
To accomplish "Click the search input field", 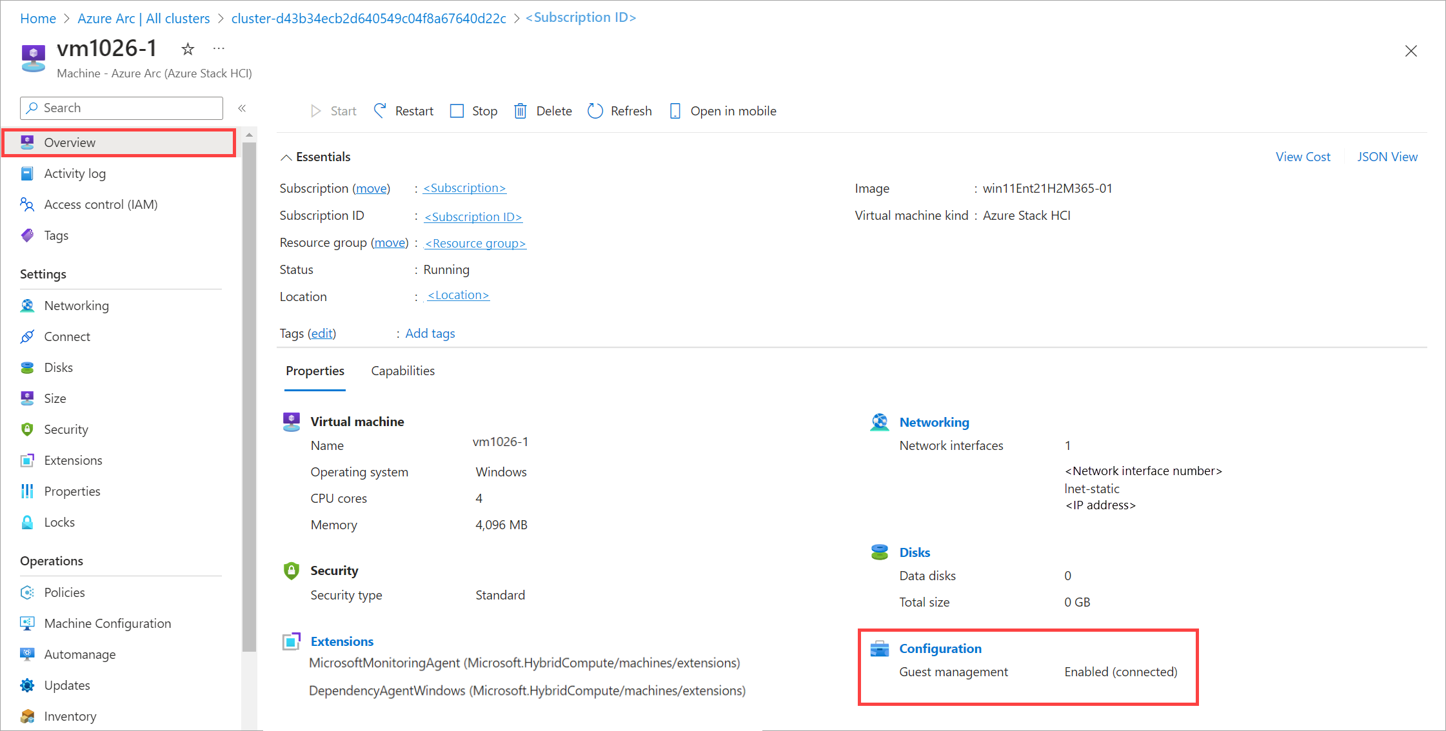I will [122, 107].
